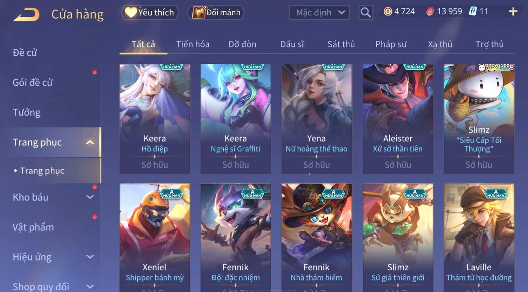The height and width of the screenshot is (292, 528).
Task: Switch to the Sát thủ tab
Action: point(341,44)
